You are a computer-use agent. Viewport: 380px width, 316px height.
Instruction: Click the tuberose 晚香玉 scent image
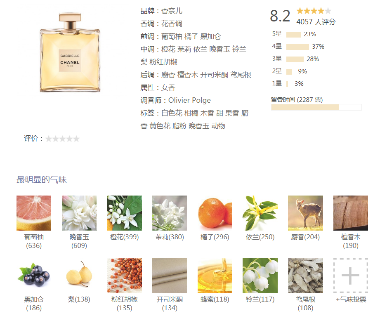79,213
